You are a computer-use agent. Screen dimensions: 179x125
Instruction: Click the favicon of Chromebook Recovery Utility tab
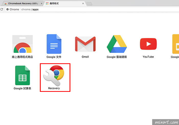[x=6, y=4]
